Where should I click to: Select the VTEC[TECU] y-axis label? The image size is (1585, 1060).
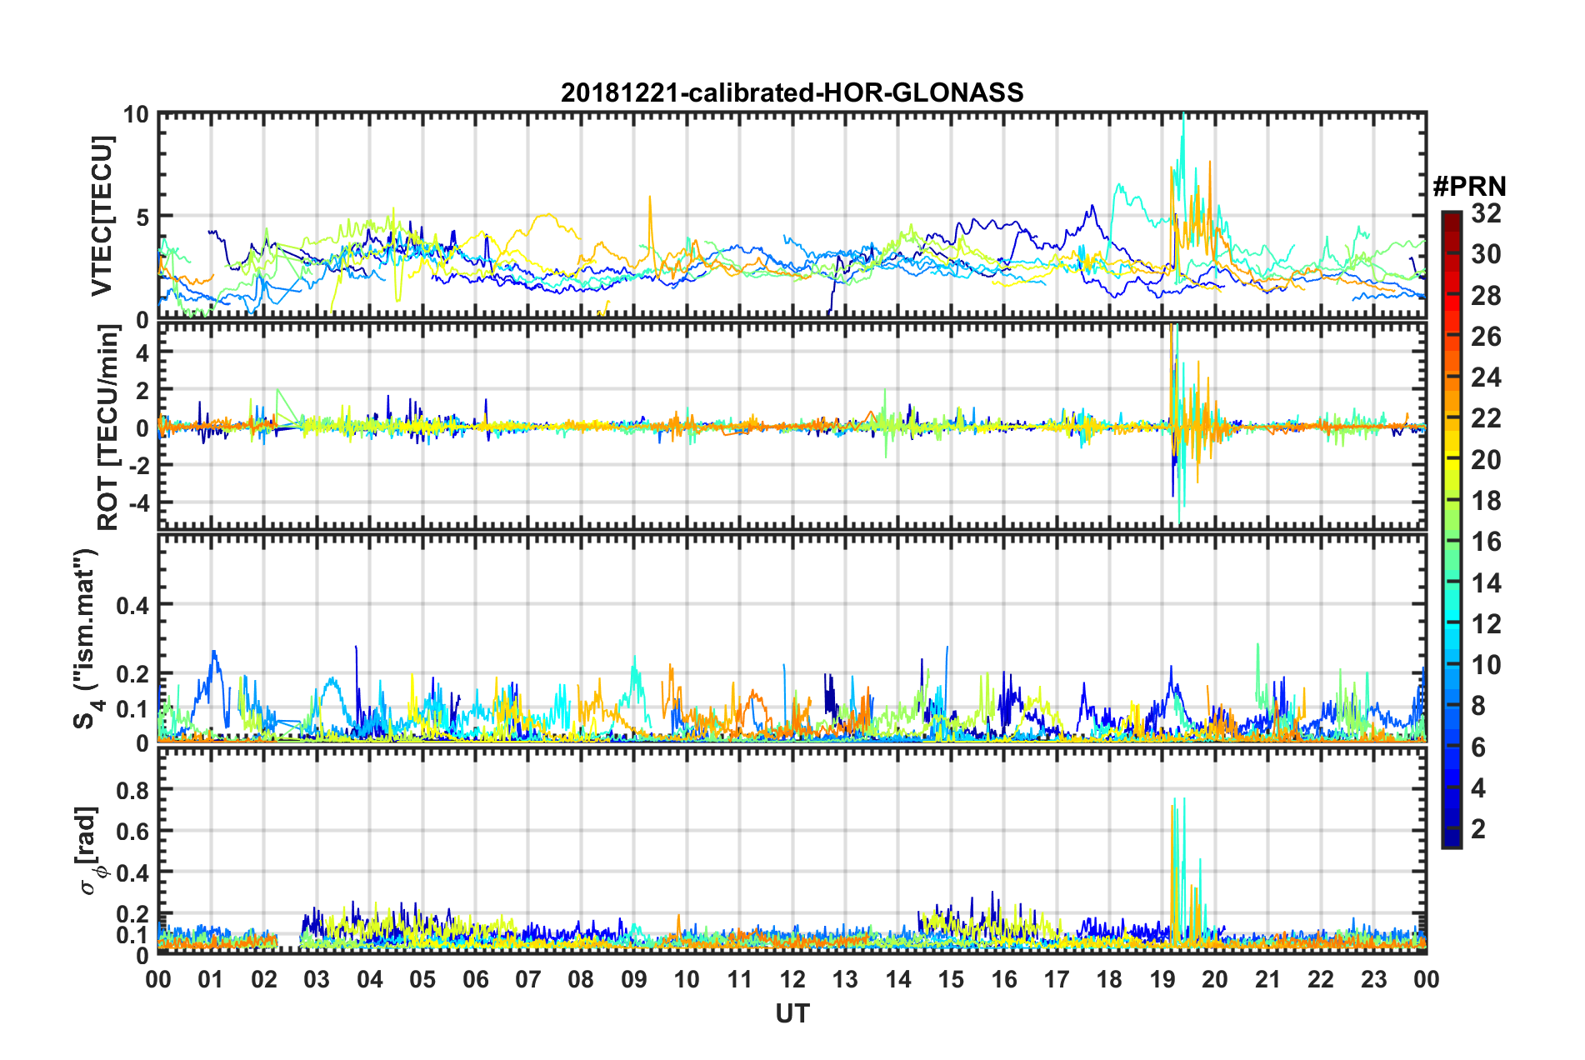coord(102,216)
